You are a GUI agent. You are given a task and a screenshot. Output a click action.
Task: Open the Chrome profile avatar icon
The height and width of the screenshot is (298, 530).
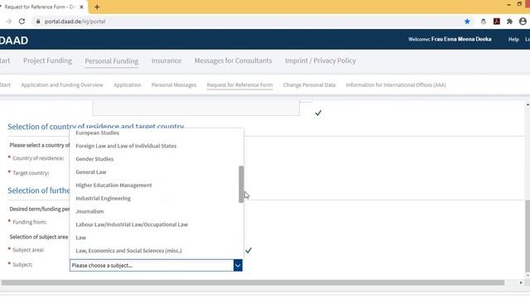pyautogui.click(x=523, y=22)
